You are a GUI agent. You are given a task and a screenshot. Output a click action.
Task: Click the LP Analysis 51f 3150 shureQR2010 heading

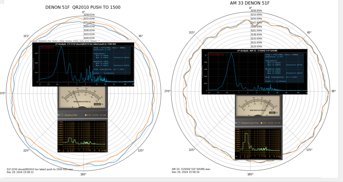pyautogui.click(x=86, y=44)
